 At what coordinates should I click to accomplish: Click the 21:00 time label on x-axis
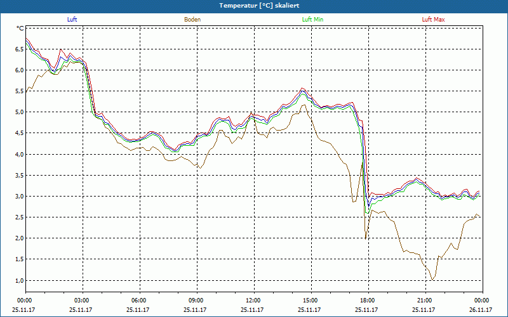click(x=424, y=301)
